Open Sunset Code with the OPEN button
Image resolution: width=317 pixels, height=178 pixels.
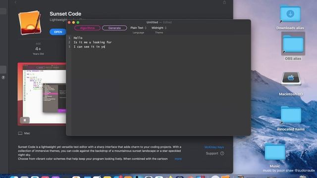point(58,32)
